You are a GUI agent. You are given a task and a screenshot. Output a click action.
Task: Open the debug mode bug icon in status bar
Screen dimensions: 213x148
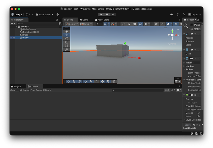pos(192,133)
